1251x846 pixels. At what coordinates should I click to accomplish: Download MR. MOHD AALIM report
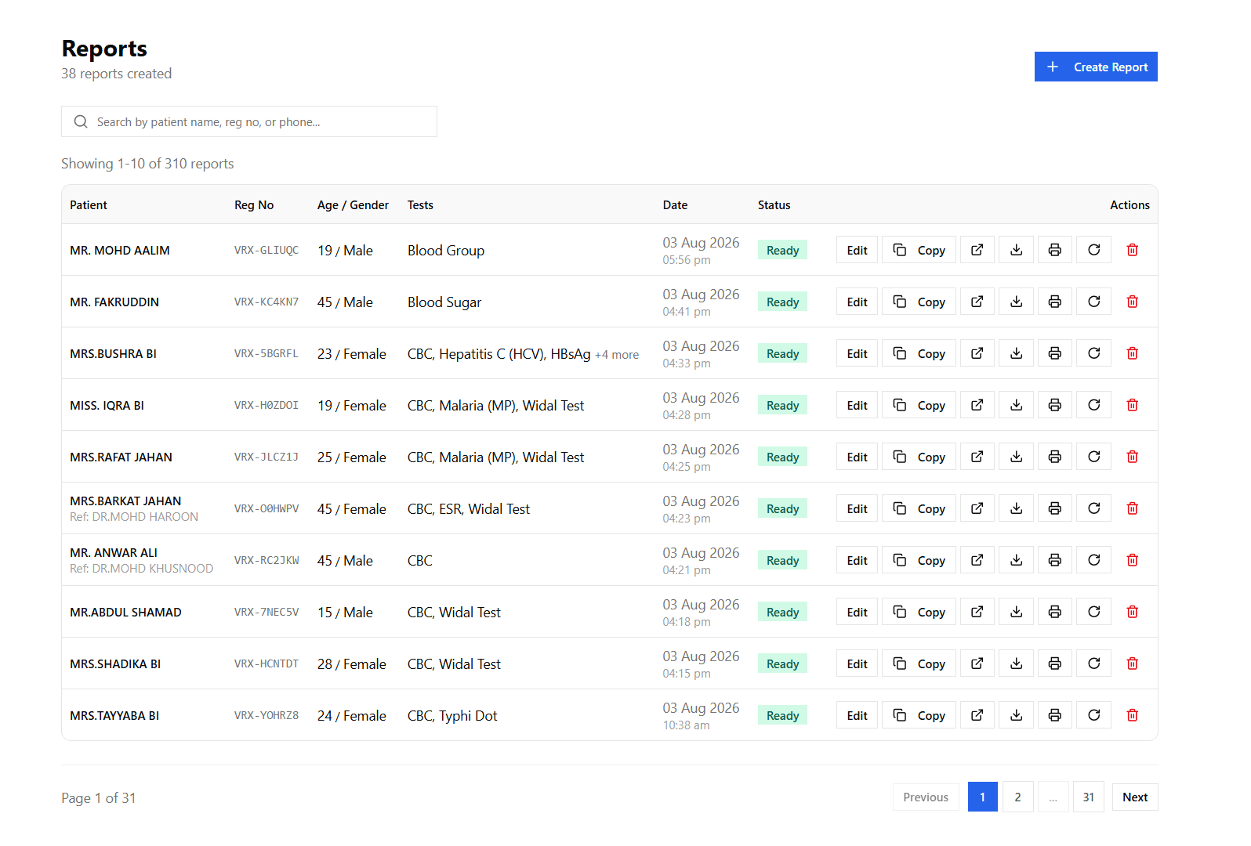coord(1017,250)
